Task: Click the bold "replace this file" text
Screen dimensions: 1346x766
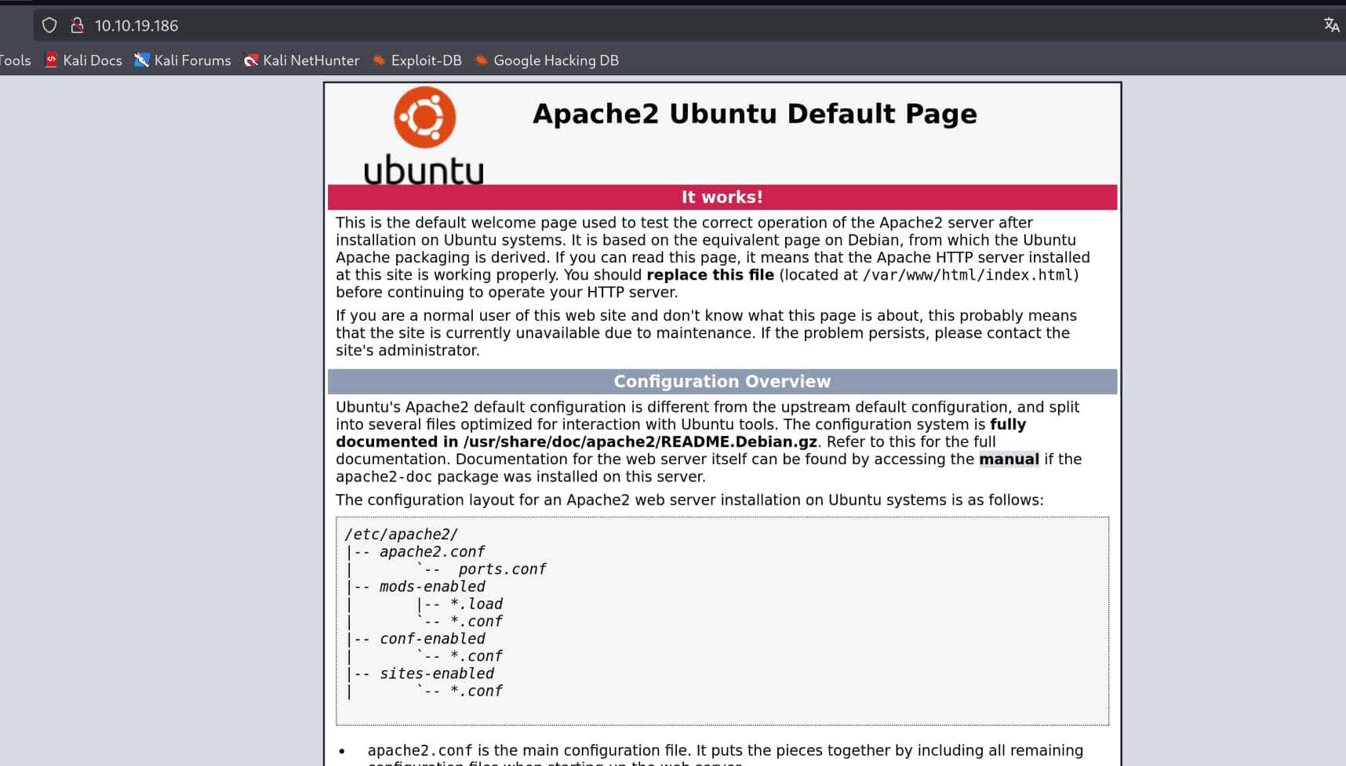Action: (710, 275)
